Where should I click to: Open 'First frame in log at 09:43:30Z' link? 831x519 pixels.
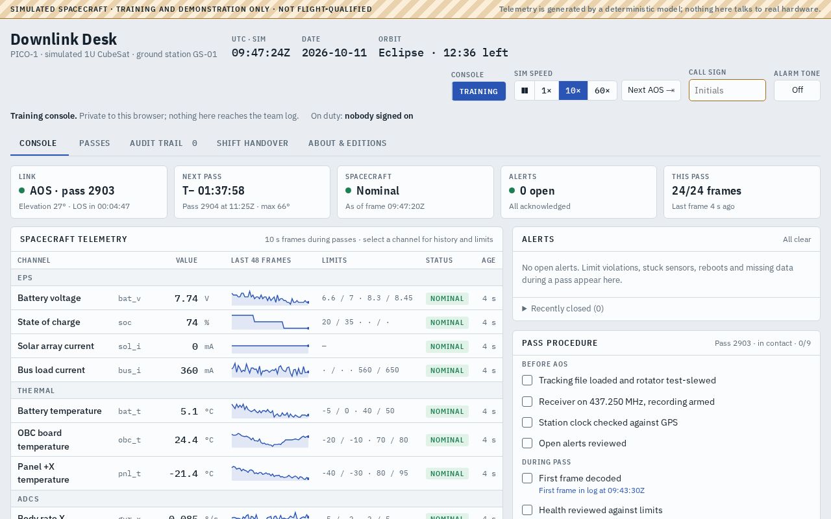pos(591,490)
